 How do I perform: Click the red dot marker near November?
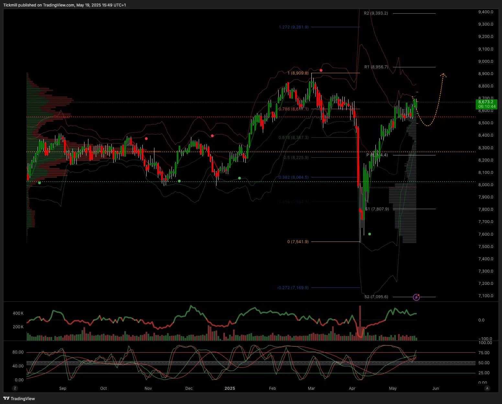click(x=146, y=139)
